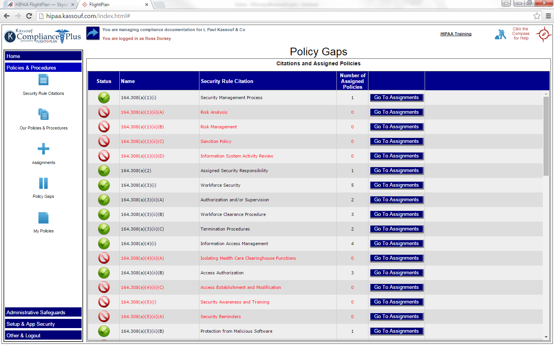This screenshot has height=345, width=554.
Task: Go To Assignments for Security Management Process
Action: 396,98
